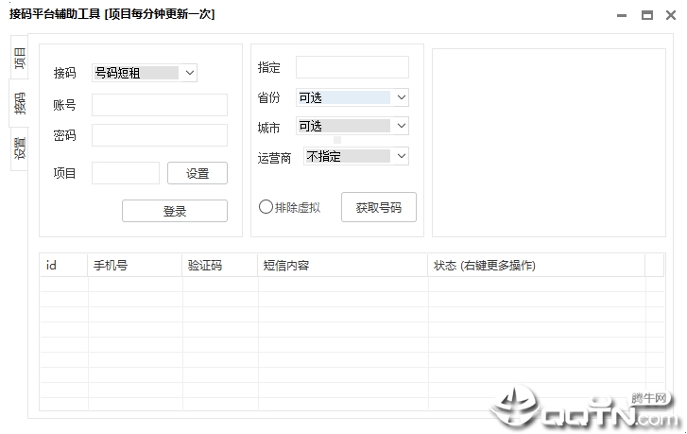Image resolution: width=687 pixels, height=434 pixels.
Task: Click the 项目 text field
Action: point(126,173)
